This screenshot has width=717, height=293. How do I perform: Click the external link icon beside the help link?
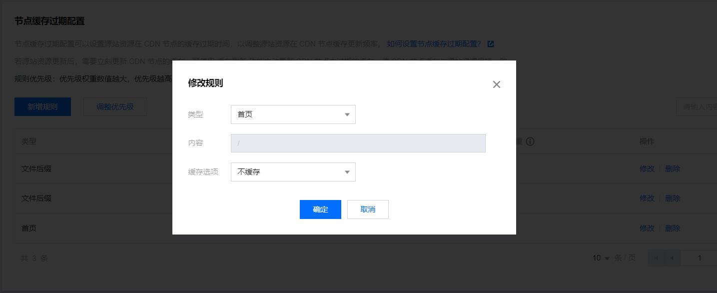(490, 44)
